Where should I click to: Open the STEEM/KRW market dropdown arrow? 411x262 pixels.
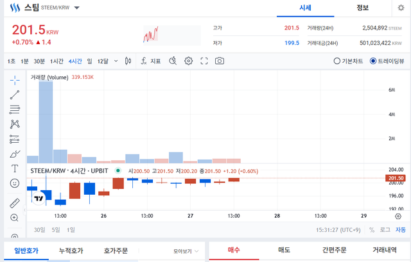click(x=77, y=8)
